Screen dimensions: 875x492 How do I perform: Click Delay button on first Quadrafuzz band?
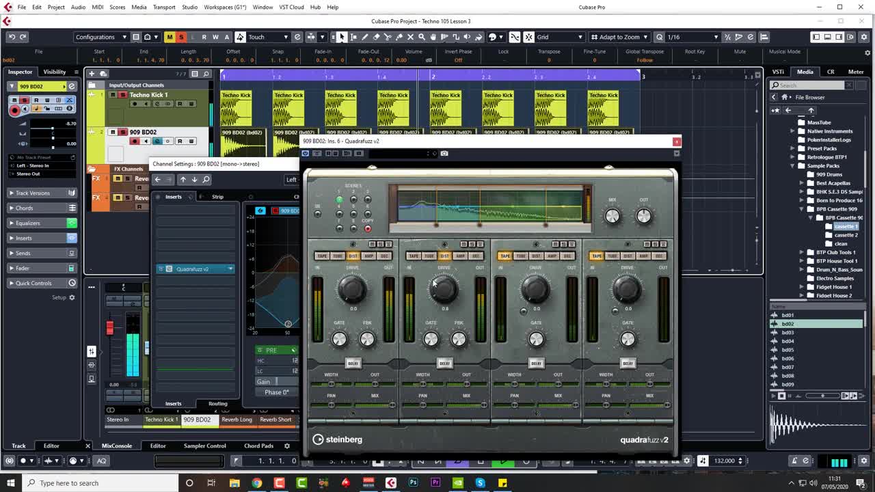[353, 363]
